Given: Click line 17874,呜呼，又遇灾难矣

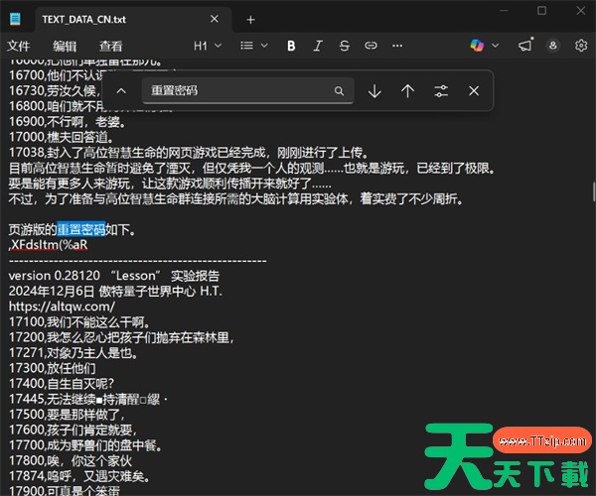Looking at the screenshot, I should pos(78,476).
